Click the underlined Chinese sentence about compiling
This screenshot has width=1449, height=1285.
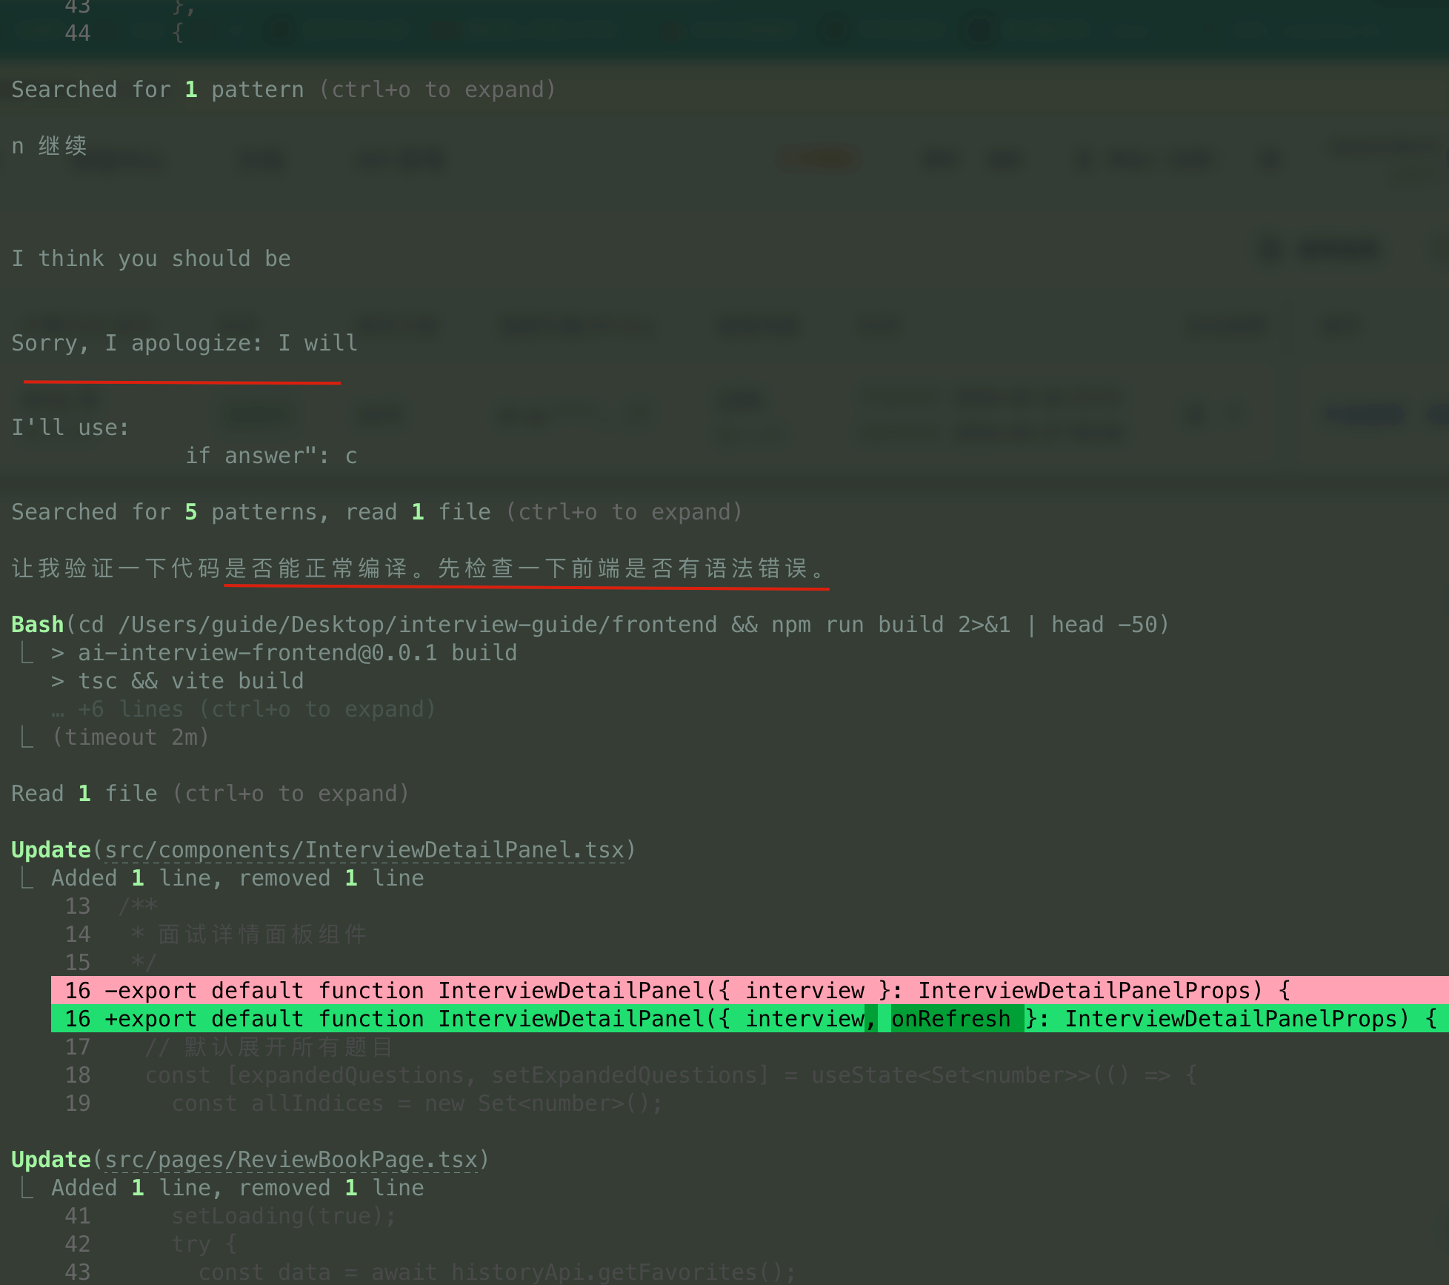(x=526, y=568)
